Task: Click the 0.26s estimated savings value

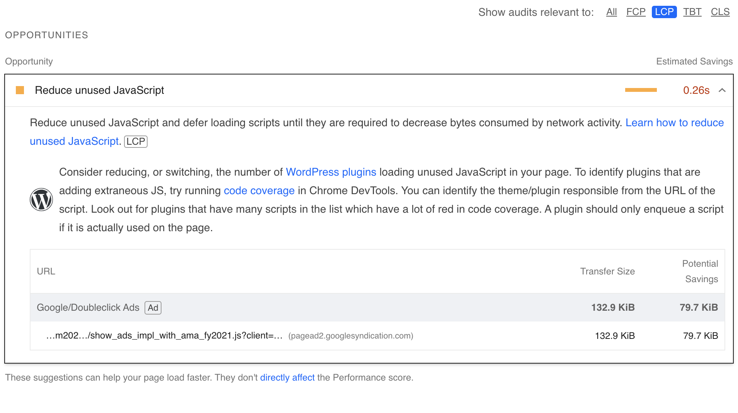Action: tap(696, 90)
